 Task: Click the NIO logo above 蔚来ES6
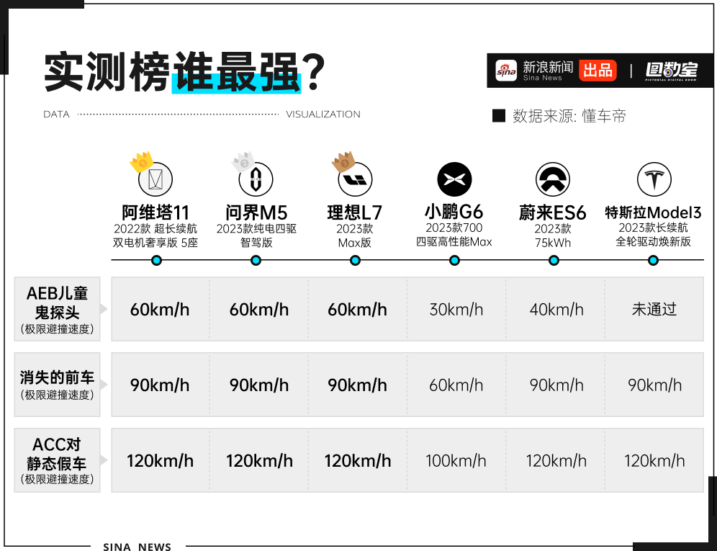[x=553, y=179]
